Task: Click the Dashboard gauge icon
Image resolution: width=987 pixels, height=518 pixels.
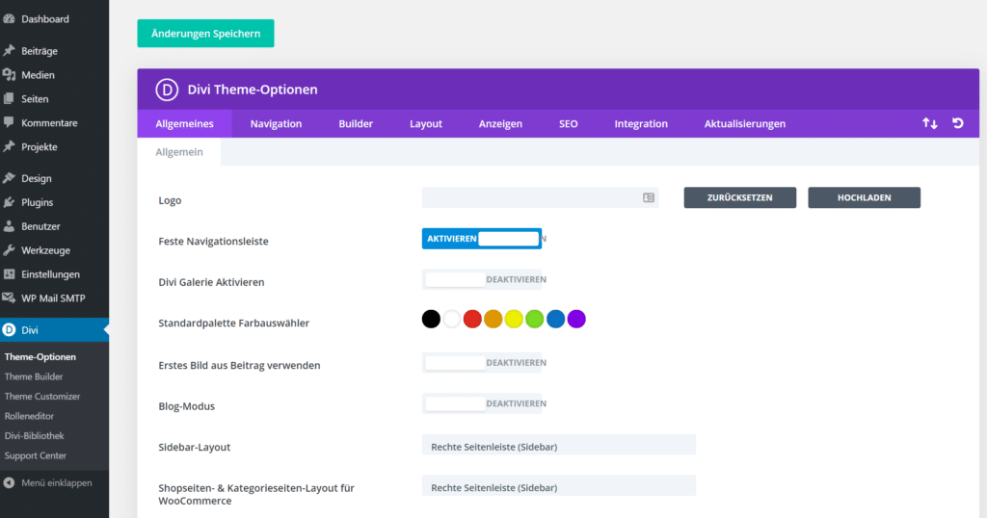Action: click(x=9, y=19)
